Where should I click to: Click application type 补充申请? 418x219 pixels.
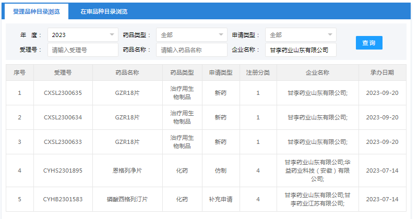tap(221, 199)
